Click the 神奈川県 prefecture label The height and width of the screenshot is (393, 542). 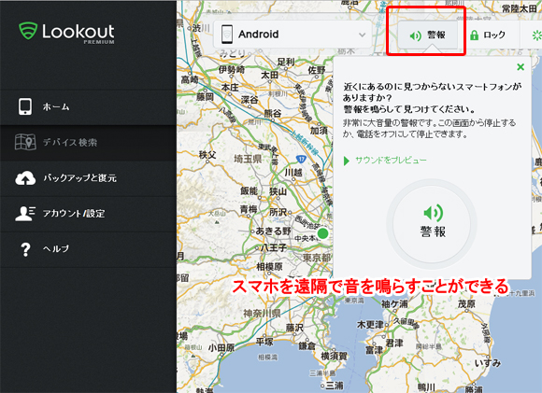262,314
